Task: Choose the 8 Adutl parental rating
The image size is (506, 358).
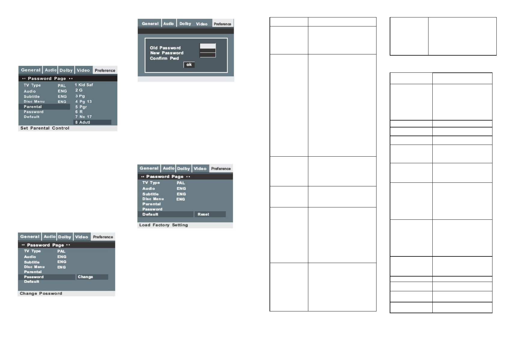Action: point(92,122)
